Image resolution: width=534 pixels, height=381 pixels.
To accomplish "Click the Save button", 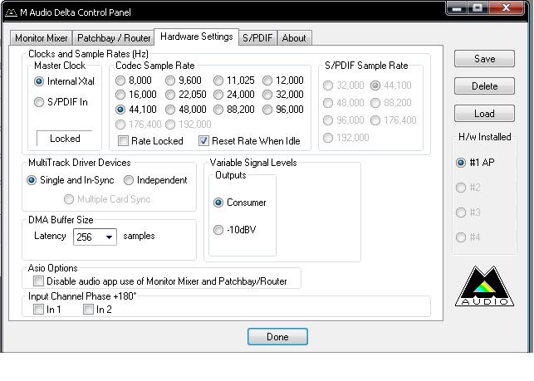I will tap(484, 59).
